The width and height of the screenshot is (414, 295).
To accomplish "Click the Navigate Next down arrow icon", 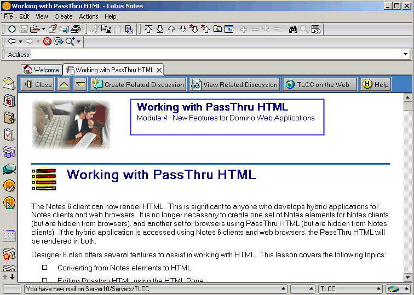I will point(183,29).
